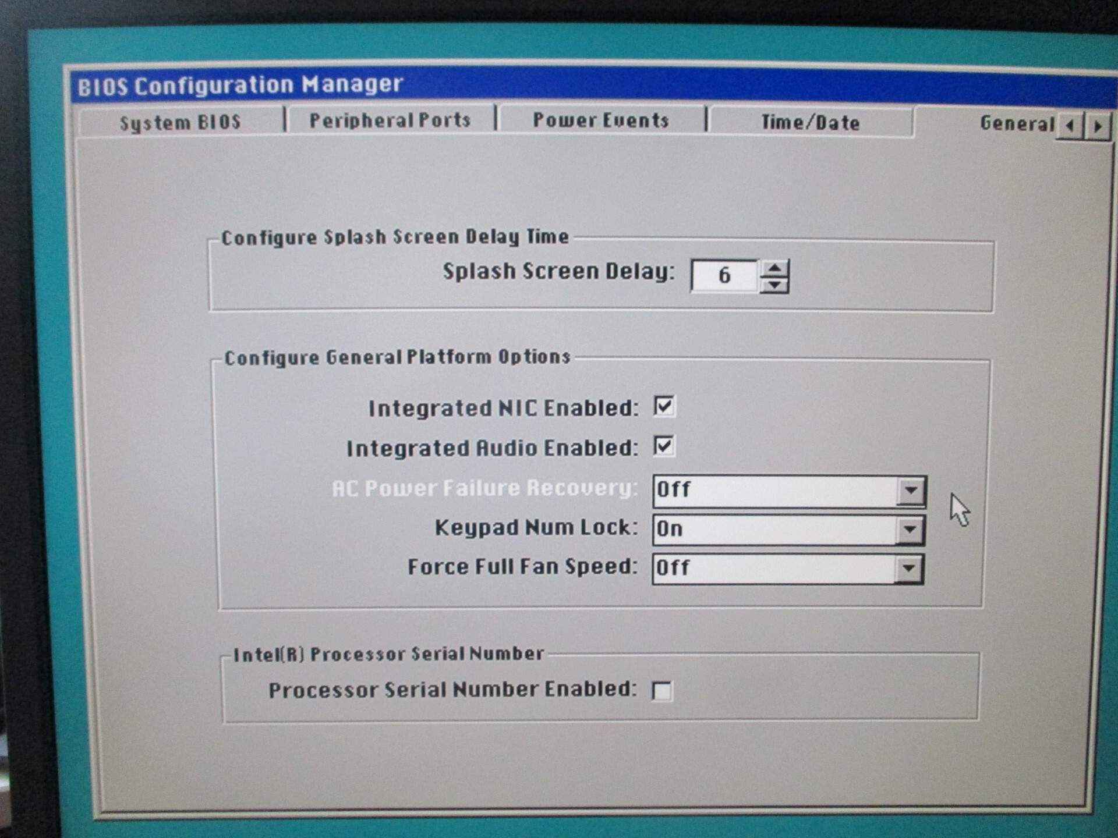1118x838 pixels.
Task: Click the Keypad Num Lock value 'On'
Action: (x=670, y=529)
